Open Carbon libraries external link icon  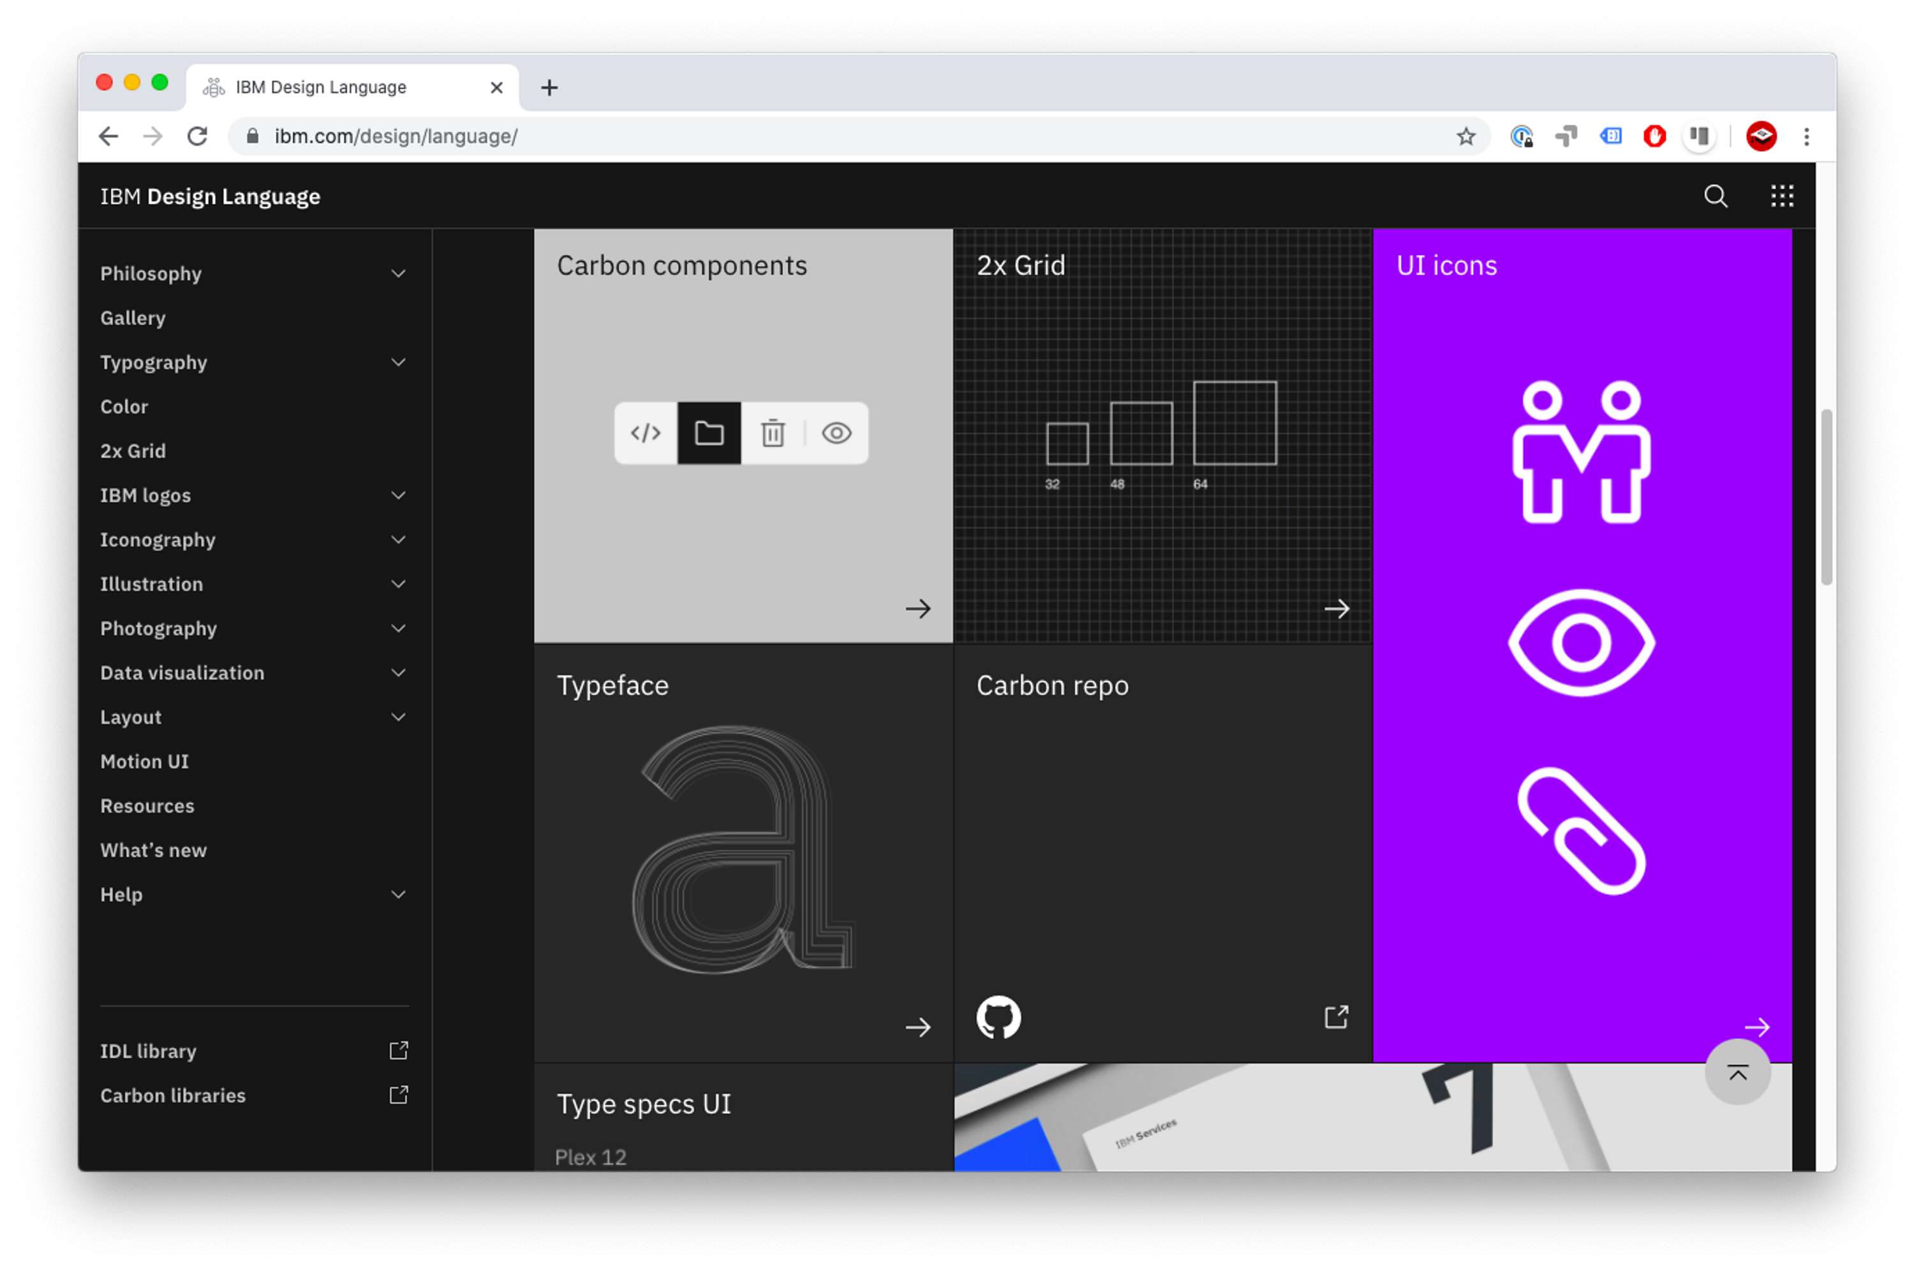coord(398,1095)
